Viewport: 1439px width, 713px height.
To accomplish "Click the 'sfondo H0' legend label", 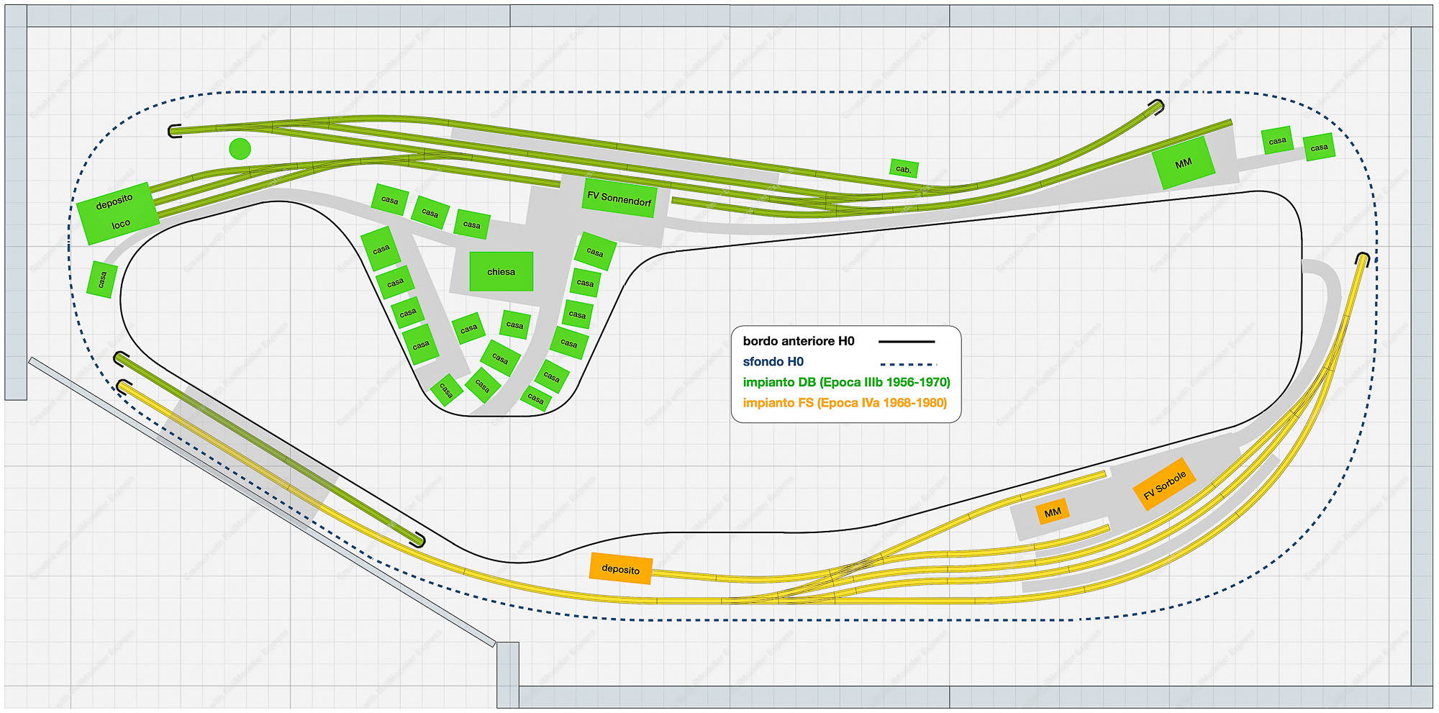I will (773, 362).
